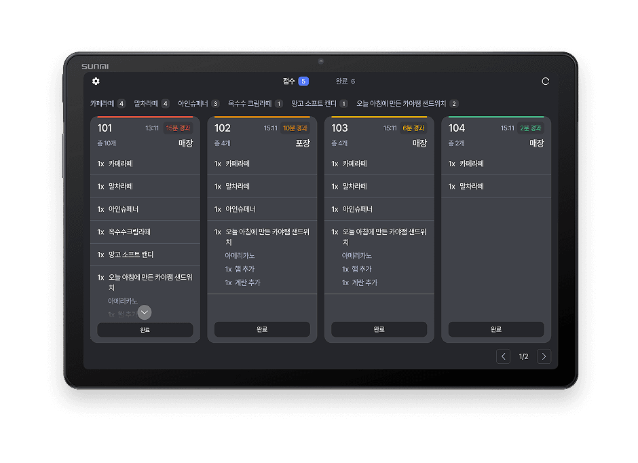Expand order 101 with the down chevron
Viewport: 638px width, 463px height.
145,312
